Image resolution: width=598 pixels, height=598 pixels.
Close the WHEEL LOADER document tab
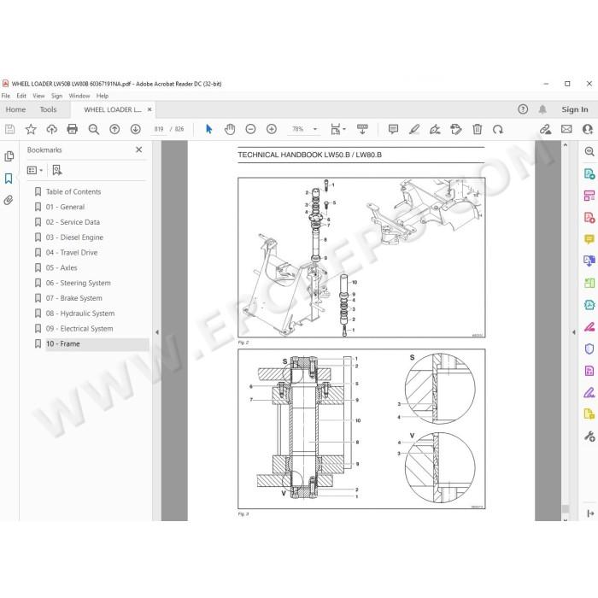149,109
